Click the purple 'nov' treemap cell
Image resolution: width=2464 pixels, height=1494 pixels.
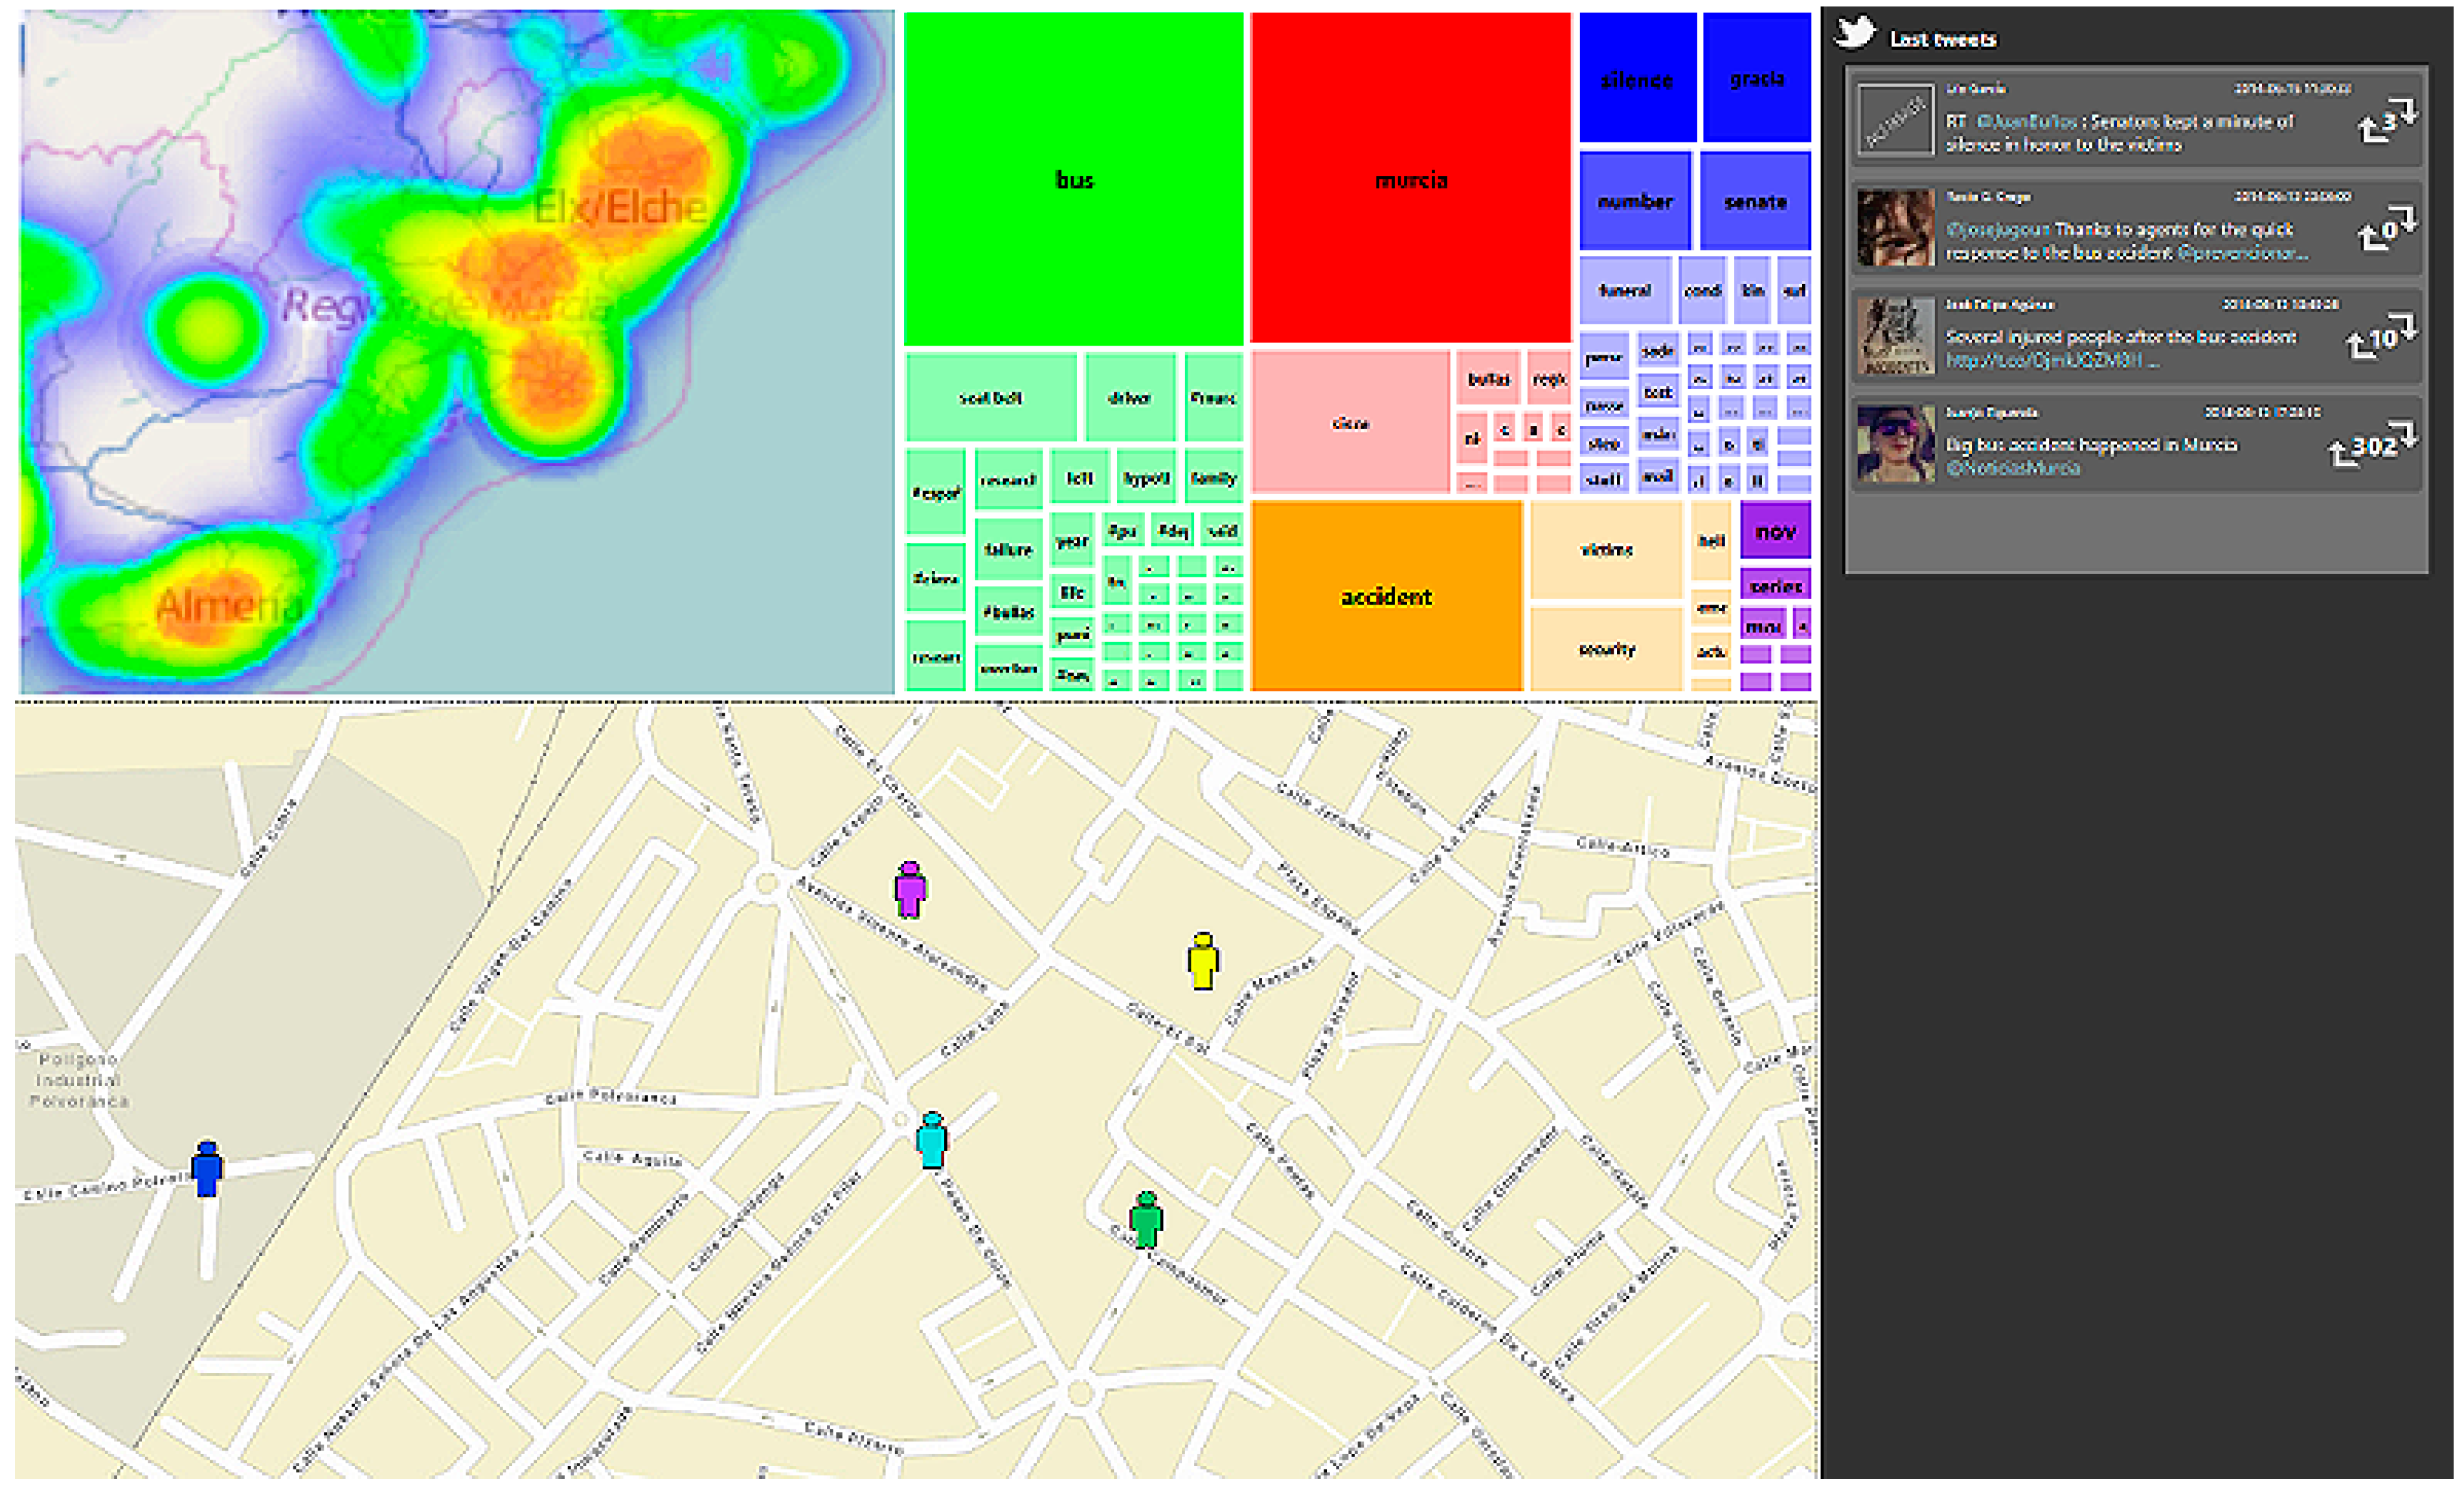pos(1775,531)
